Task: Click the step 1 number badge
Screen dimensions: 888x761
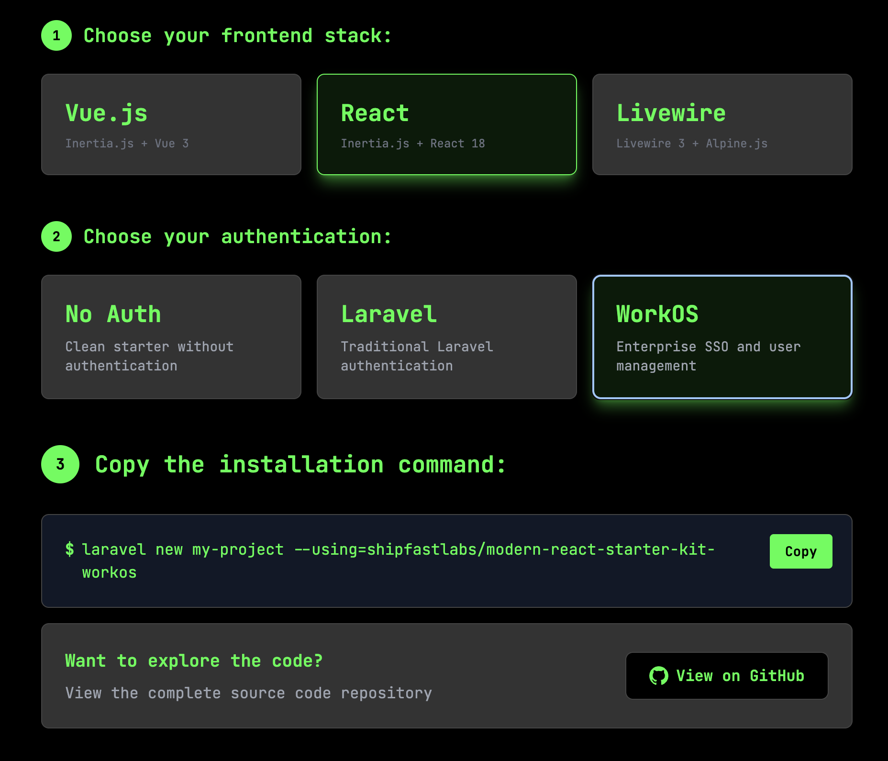Action: [x=56, y=35]
